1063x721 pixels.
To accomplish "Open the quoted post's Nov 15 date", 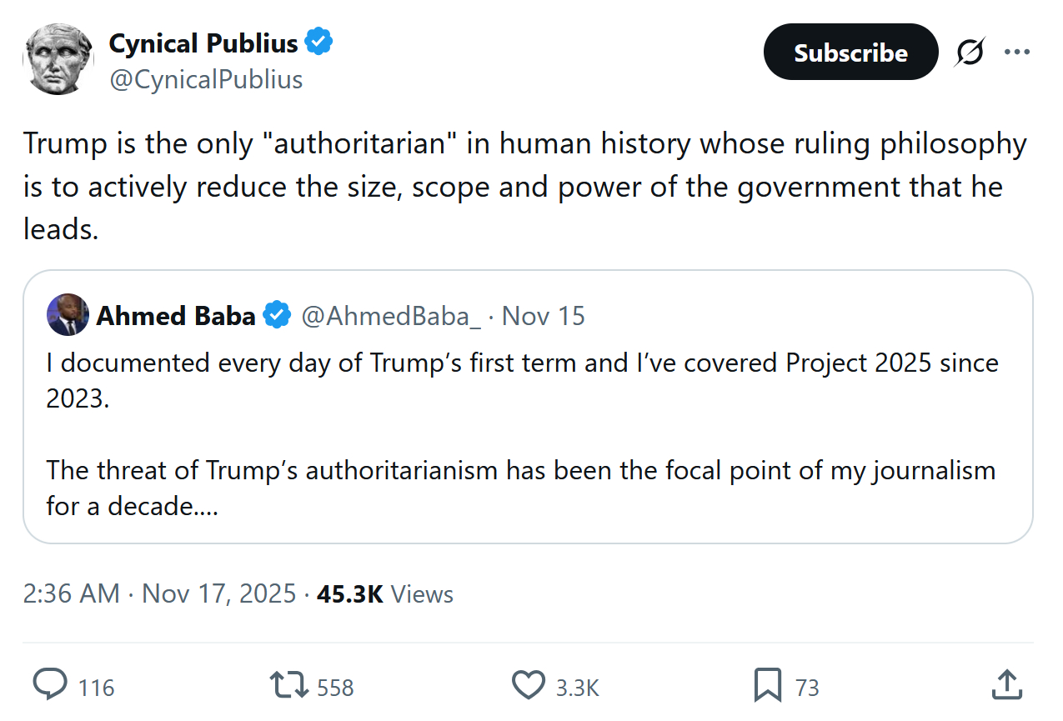I will point(544,316).
